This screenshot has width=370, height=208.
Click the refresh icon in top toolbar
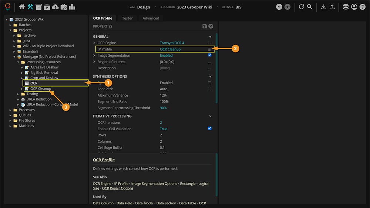point(301,7)
